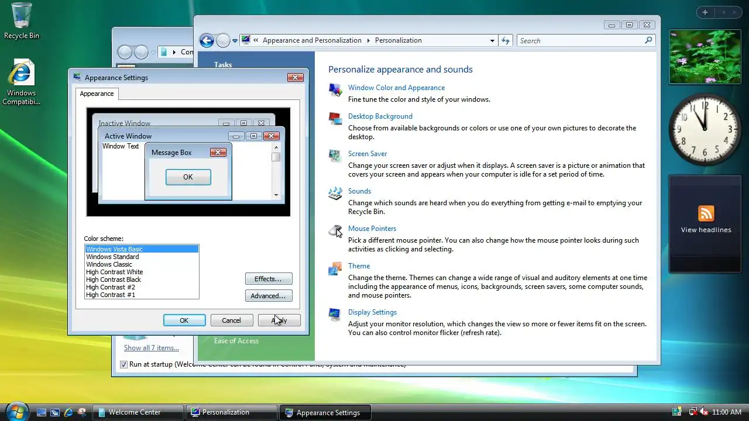
Task: Click the 11:00 AM taskbar clock
Action: click(727, 412)
